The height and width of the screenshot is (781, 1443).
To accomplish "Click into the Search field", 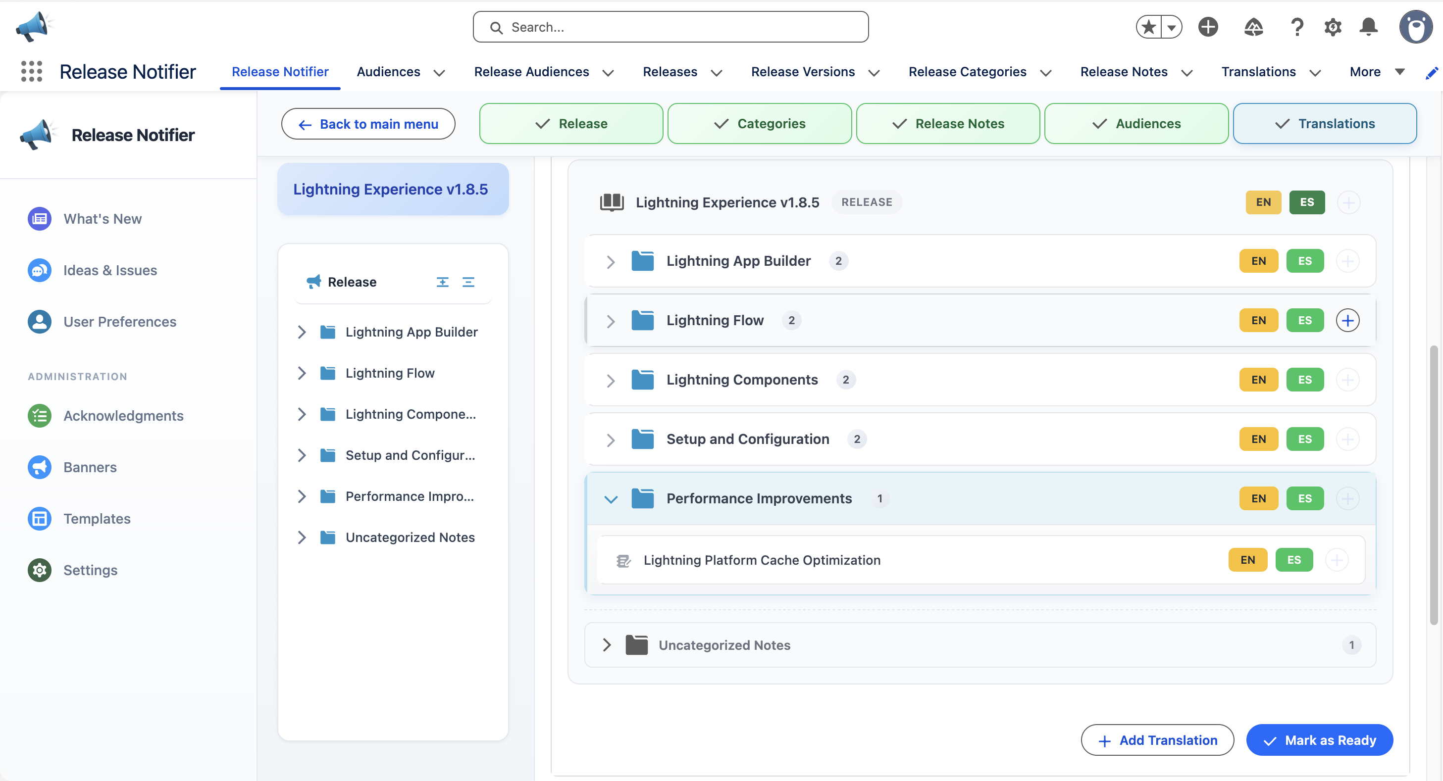I will pos(670,26).
